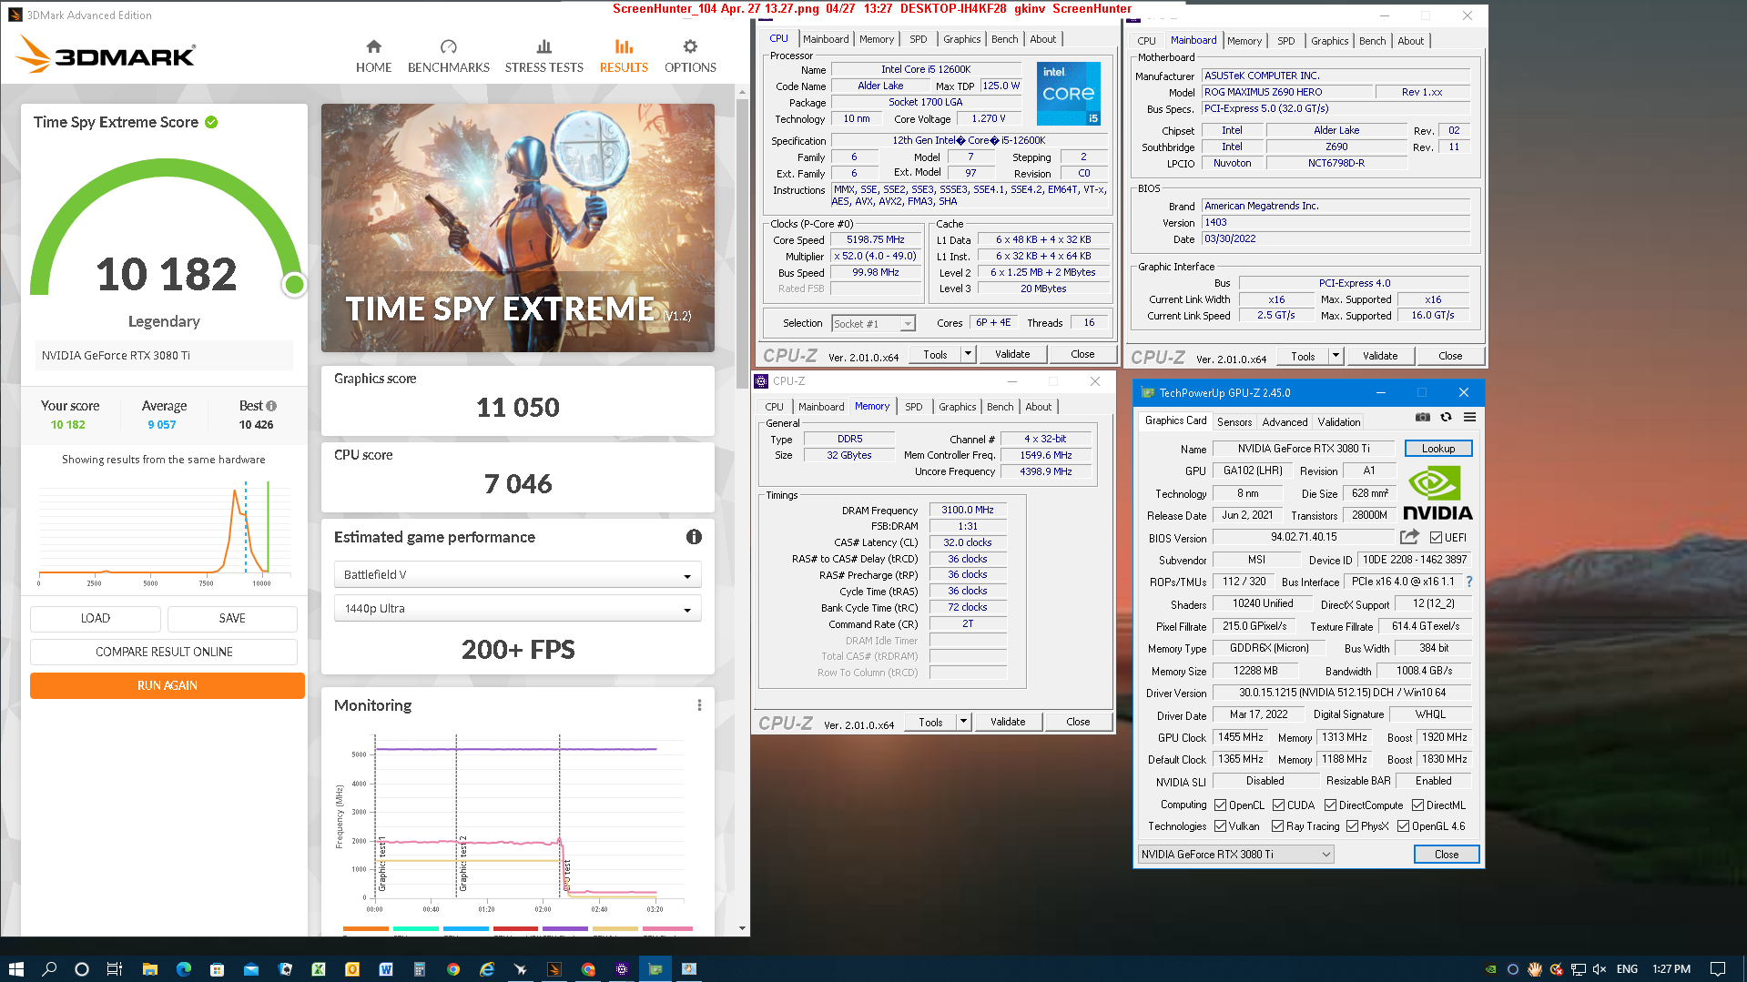Click SAVE result button
The image size is (1747, 982).
click(x=232, y=619)
